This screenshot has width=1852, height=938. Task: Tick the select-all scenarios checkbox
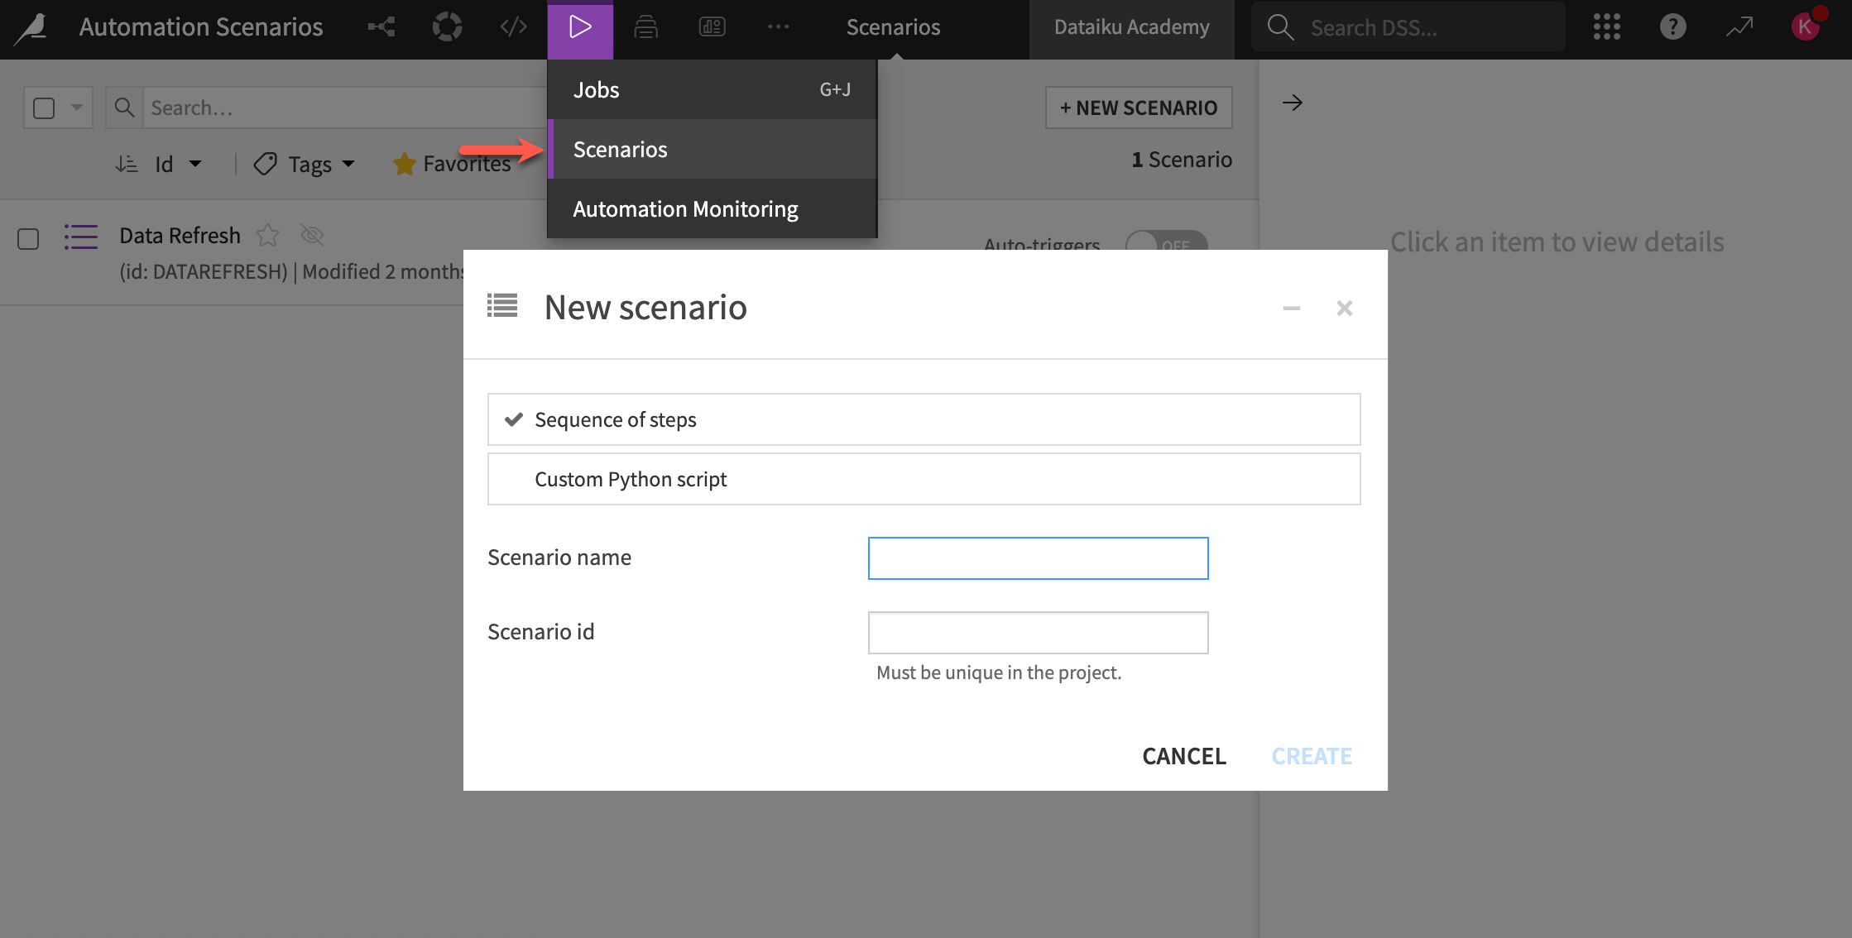tap(44, 108)
